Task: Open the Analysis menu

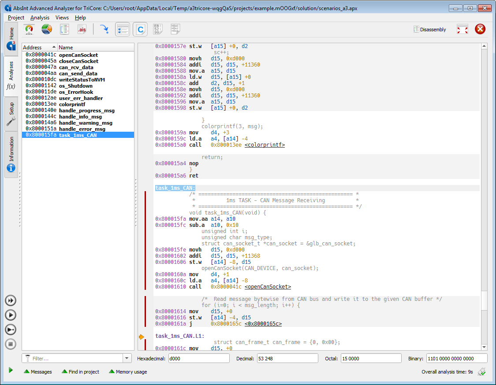Action: (x=40, y=18)
